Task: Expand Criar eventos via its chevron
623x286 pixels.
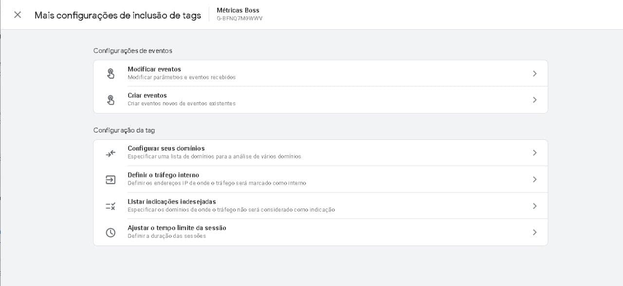Action: 534,100
